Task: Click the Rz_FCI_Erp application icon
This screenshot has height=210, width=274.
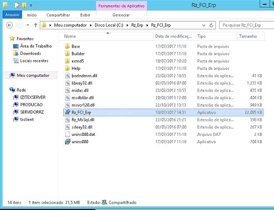Action: (x=68, y=112)
